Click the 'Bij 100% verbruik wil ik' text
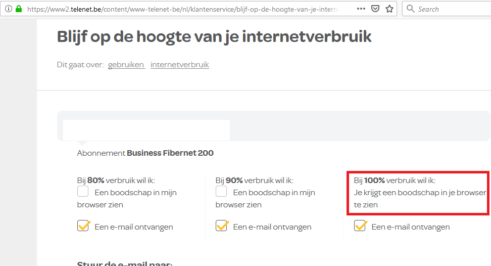Image resolution: width=491 pixels, height=266 pixels. [395, 180]
